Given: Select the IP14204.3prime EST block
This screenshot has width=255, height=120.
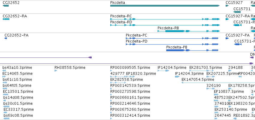Looking at the screenshot, I should pyautogui.click(x=177, y=77).
